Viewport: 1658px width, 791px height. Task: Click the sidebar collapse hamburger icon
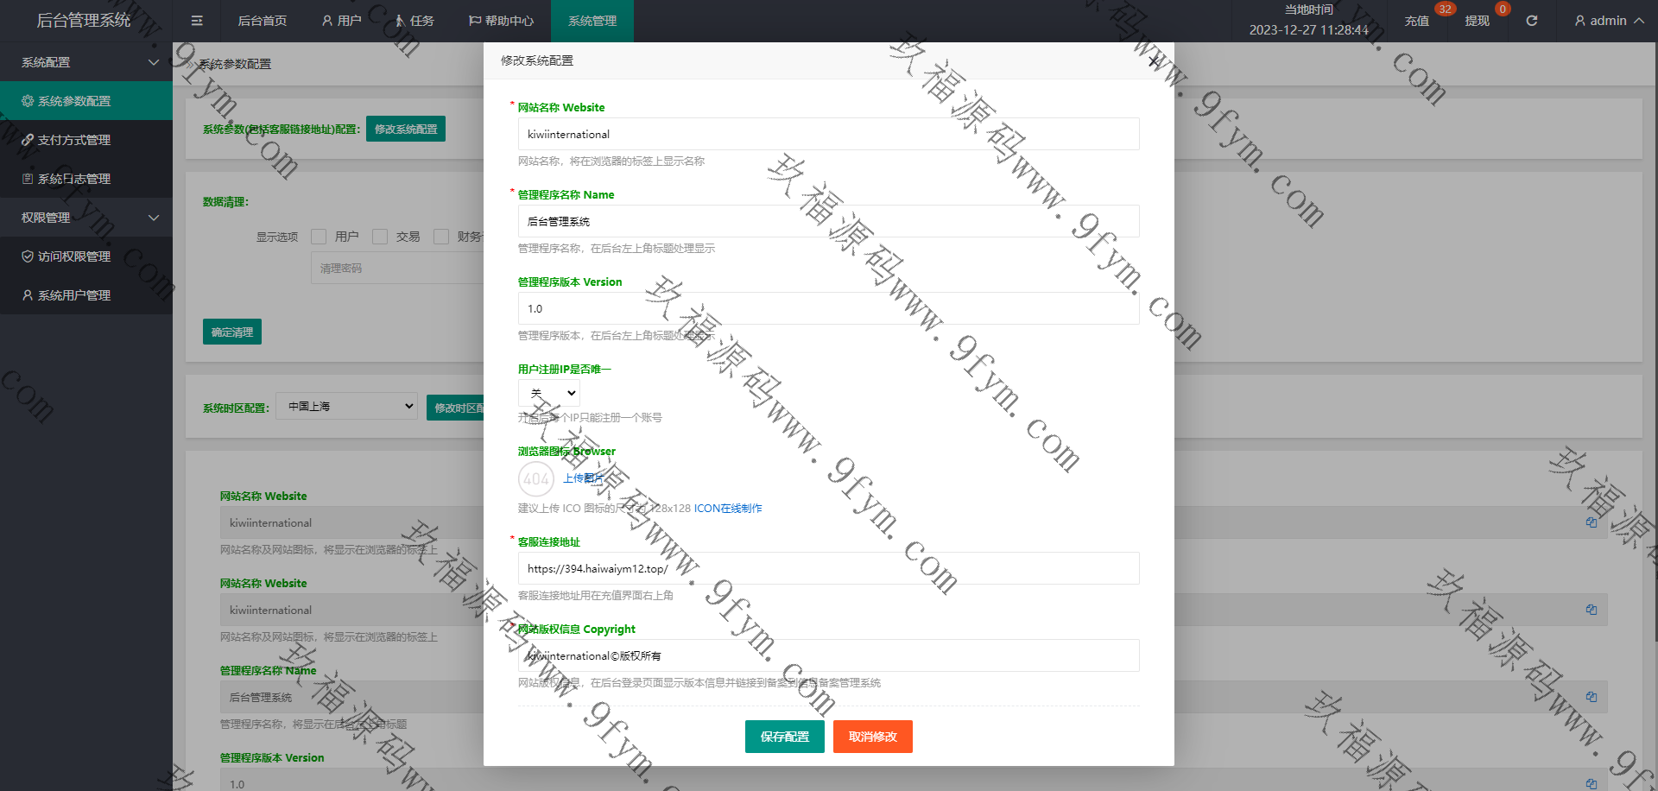[x=197, y=21]
